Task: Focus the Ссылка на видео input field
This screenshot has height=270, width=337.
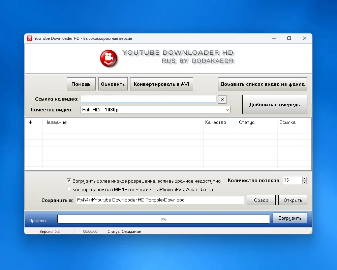Action: pos(148,99)
